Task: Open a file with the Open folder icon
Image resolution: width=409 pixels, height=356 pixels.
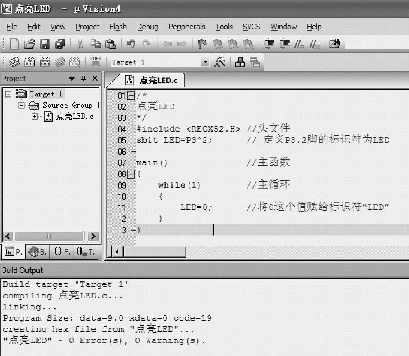Action: (x=29, y=44)
